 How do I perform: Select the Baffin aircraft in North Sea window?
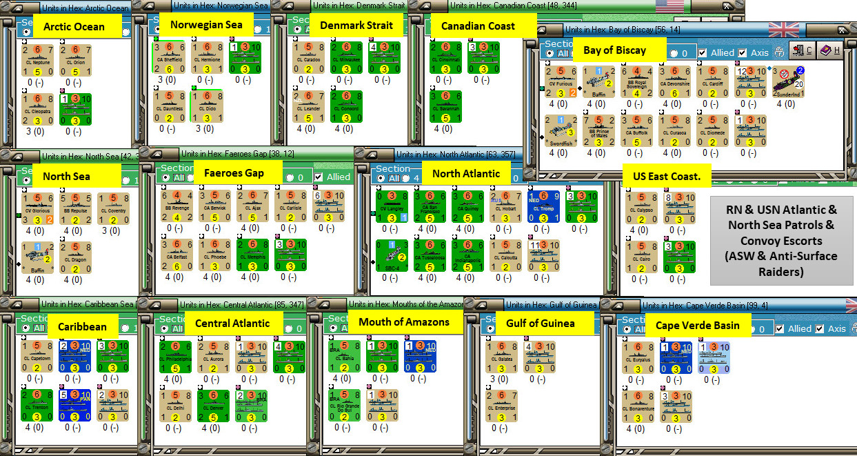tap(37, 257)
